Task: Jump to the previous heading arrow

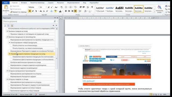Action: [x=53, y=25]
